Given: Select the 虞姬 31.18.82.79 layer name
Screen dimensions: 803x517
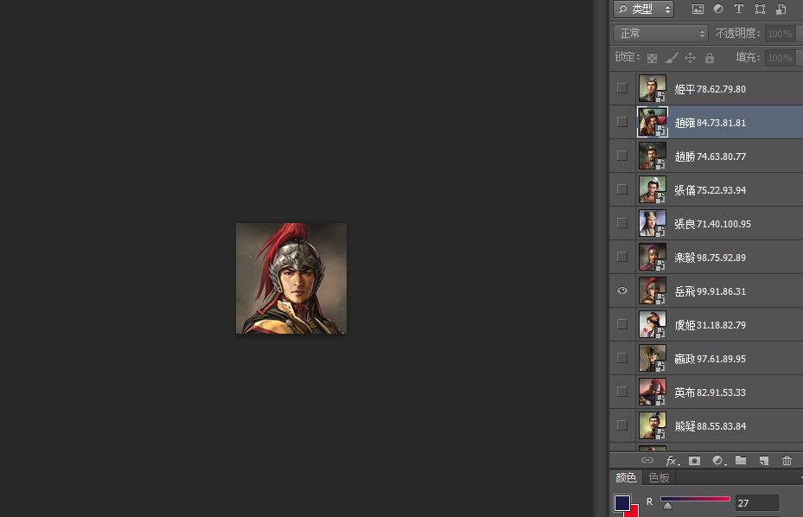Looking at the screenshot, I should tap(710, 325).
